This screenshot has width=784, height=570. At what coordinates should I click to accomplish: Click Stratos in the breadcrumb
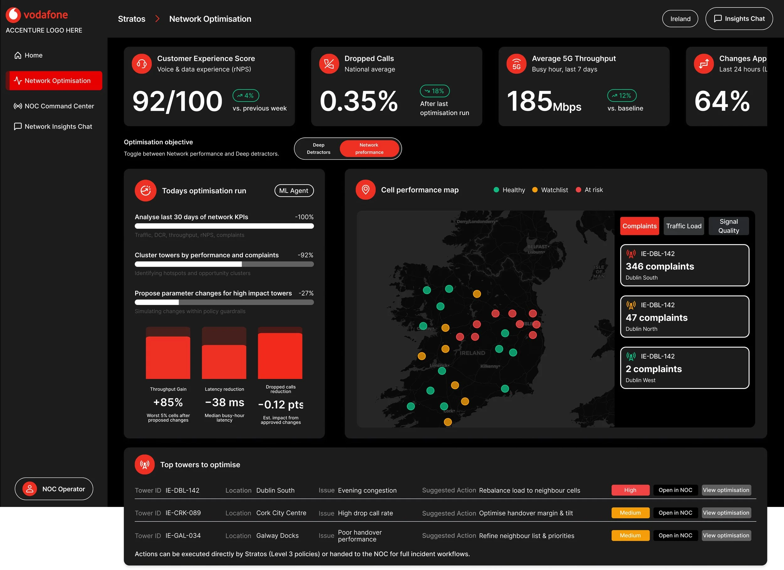click(132, 19)
